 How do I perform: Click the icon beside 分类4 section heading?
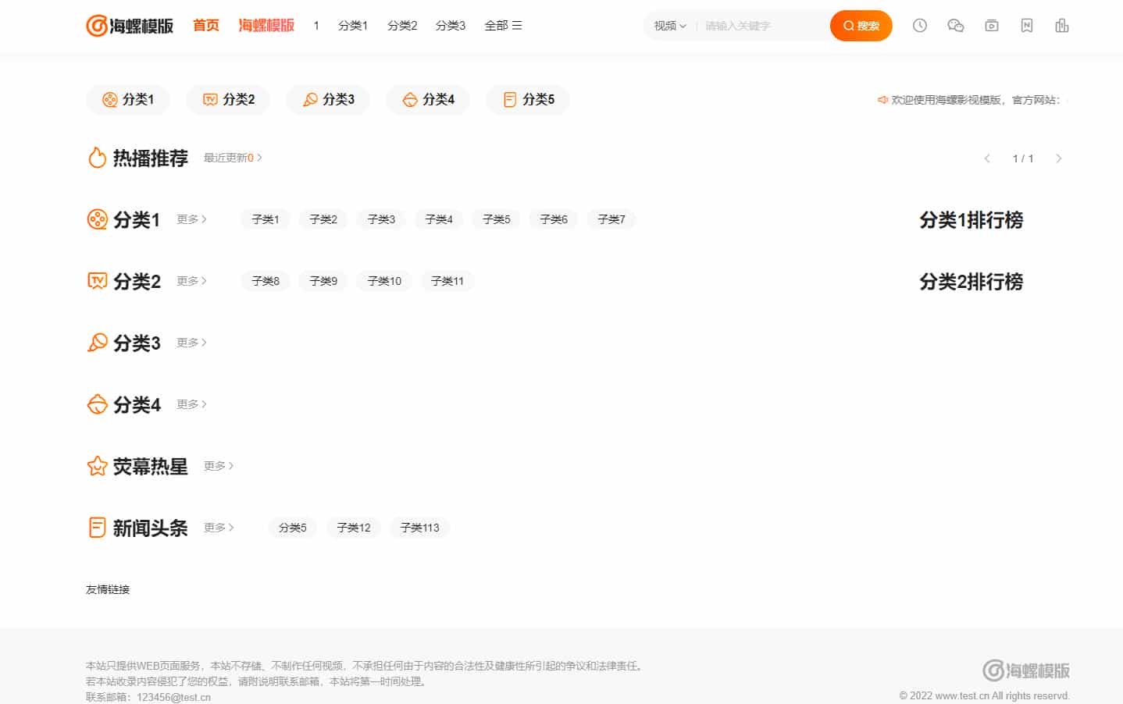pyautogui.click(x=97, y=404)
